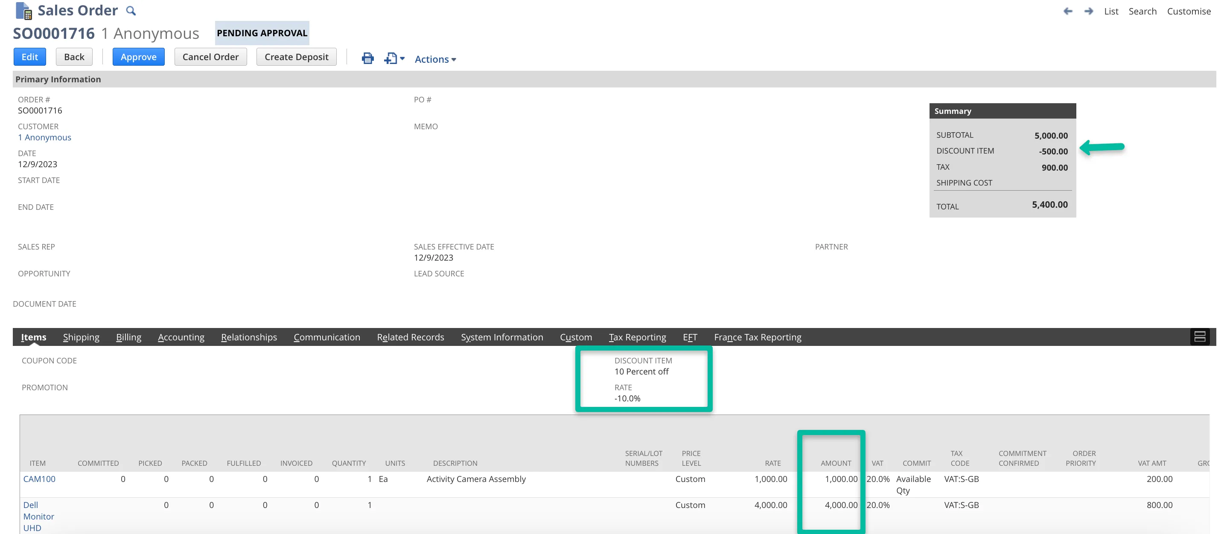Viewport: 1224px width, 534px height.
Task: Approve the sales order
Action: [x=138, y=57]
